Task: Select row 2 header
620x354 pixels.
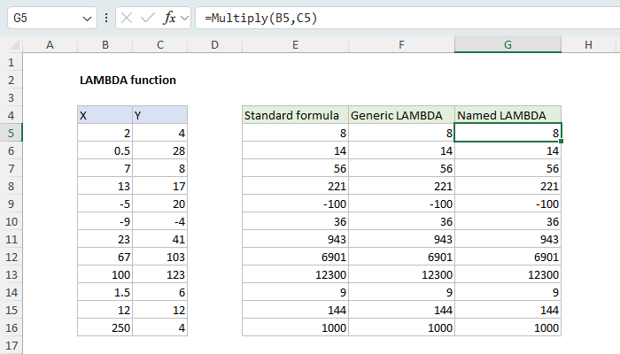Action: coord(11,81)
